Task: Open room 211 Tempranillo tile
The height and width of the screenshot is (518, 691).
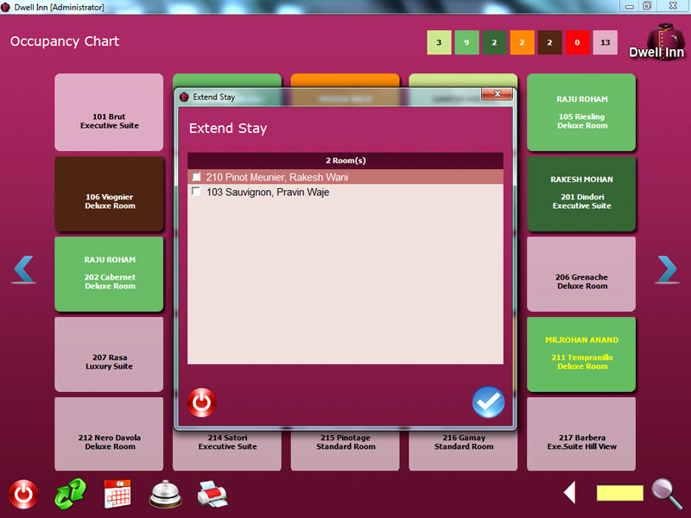Action: pos(581,354)
